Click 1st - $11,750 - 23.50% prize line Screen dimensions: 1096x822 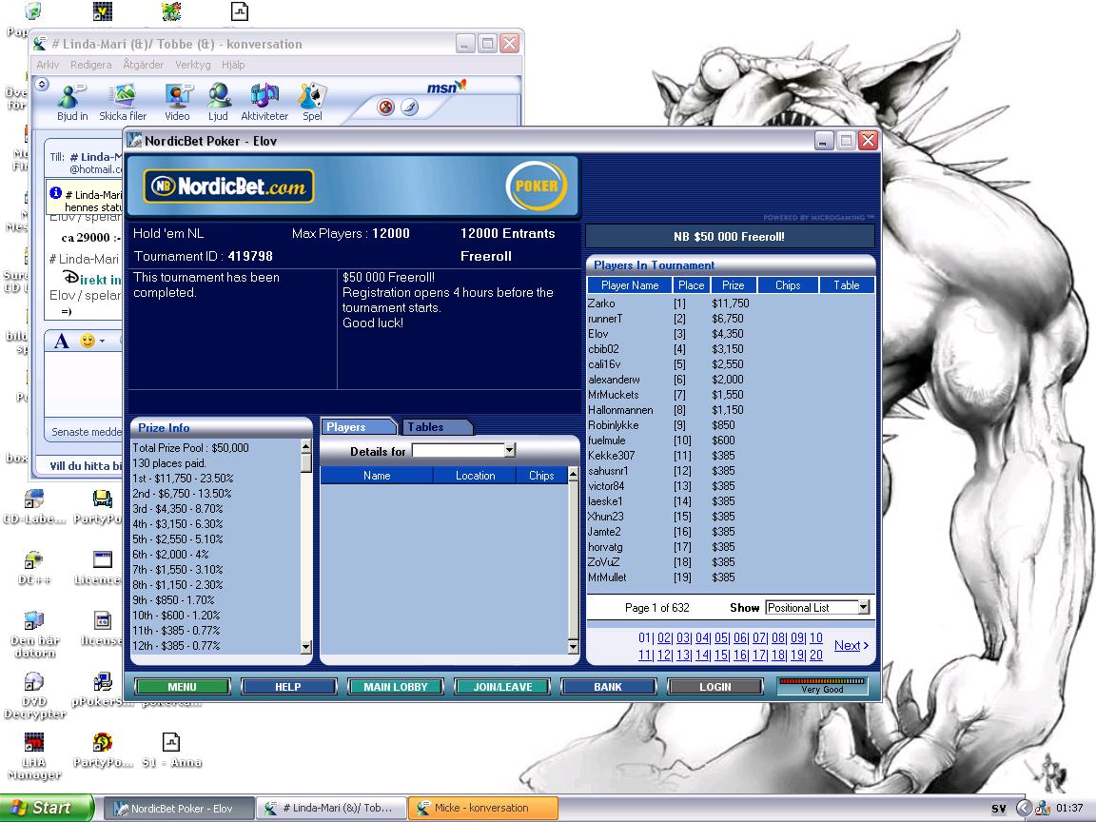(x=183, y=479)
